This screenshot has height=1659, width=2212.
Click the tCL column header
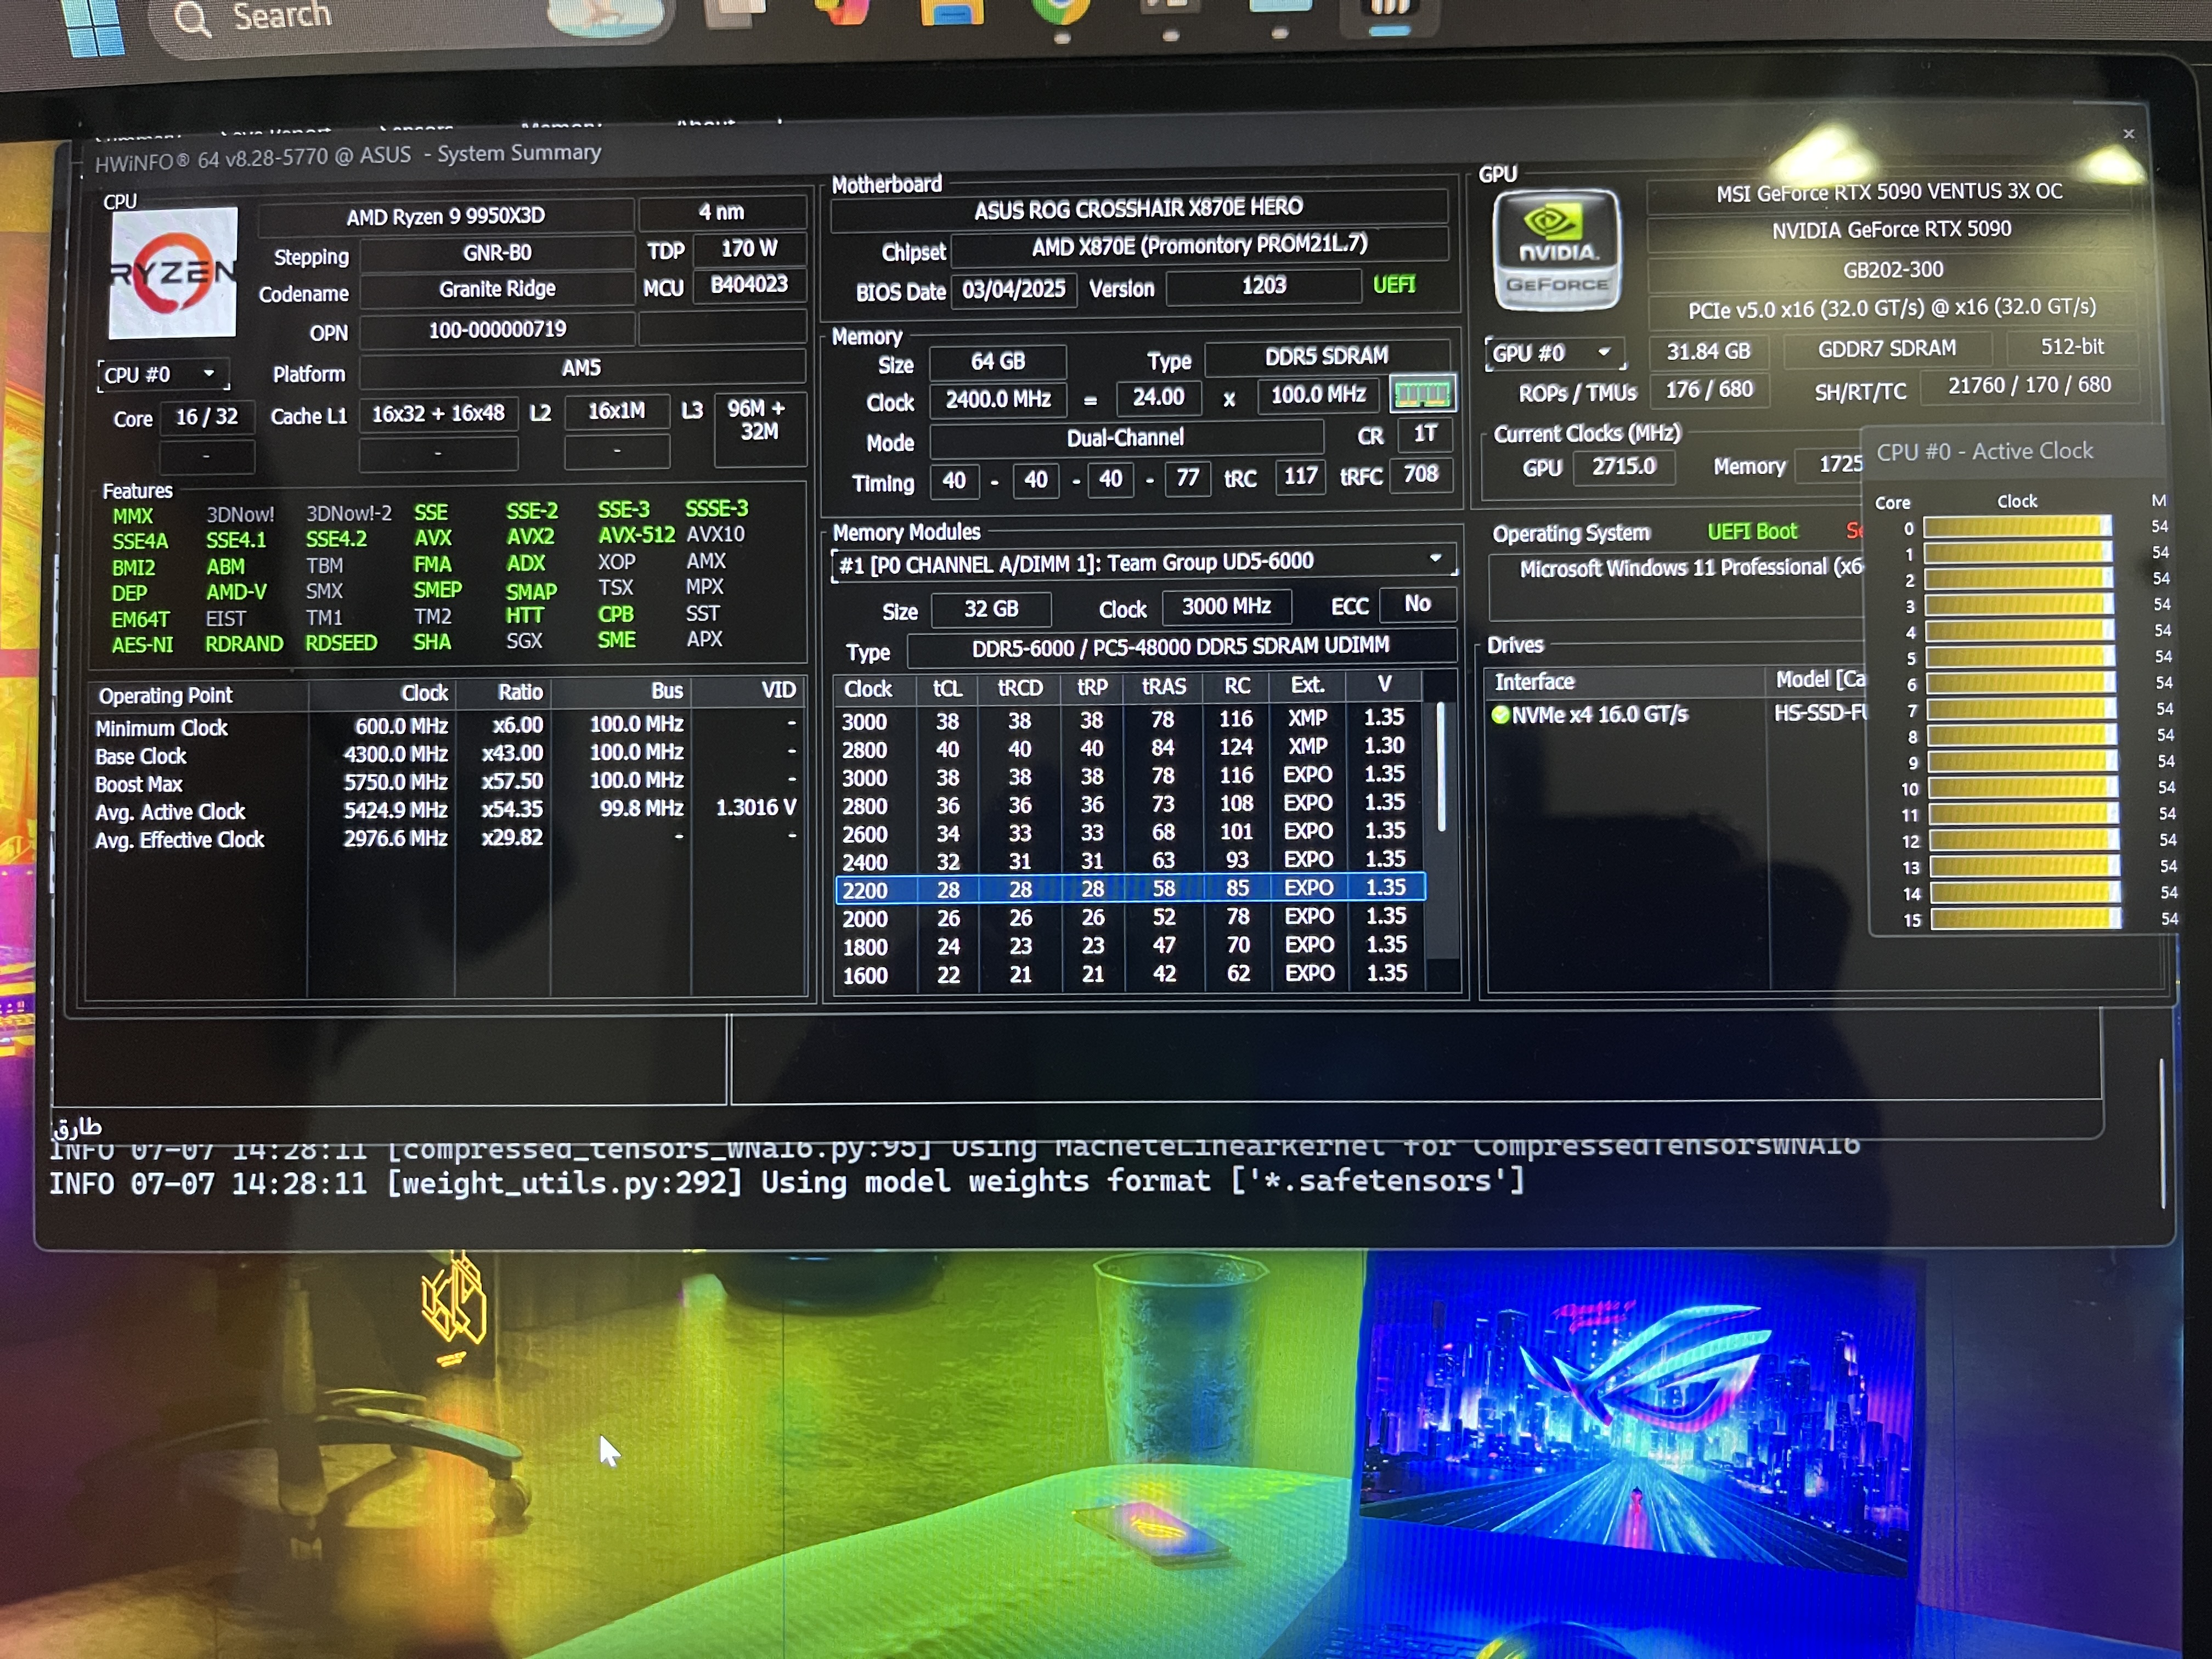[947, 689]
